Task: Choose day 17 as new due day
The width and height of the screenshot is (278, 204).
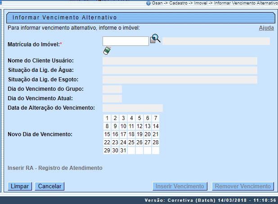Action: [123, 134]
